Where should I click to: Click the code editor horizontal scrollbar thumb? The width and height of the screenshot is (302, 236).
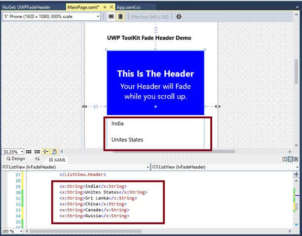pos(85,231)
